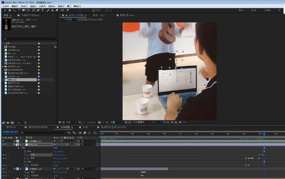Image resolution: width=285 pixels, height=179 pixels.
Task: Open the 效果(T) menu
Action: (x=42, y=6)
